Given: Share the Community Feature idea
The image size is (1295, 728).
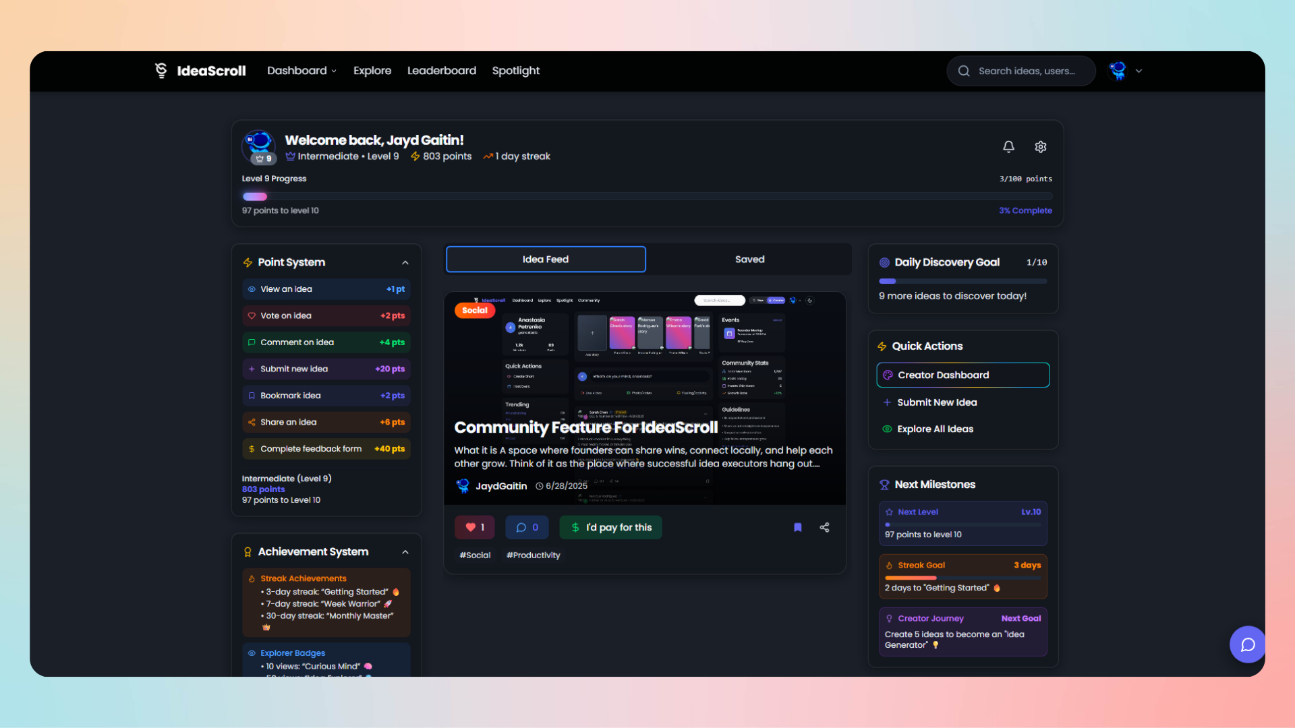Looking at the screenshot, I should [824, 527].
